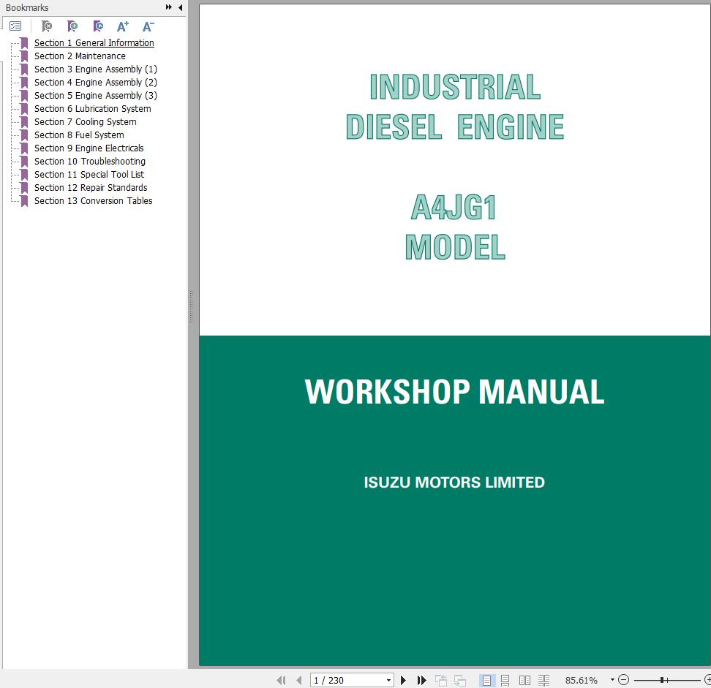Open the page number dropdown
This screenshot has width=711, height=688.
[x=388, y=680]
